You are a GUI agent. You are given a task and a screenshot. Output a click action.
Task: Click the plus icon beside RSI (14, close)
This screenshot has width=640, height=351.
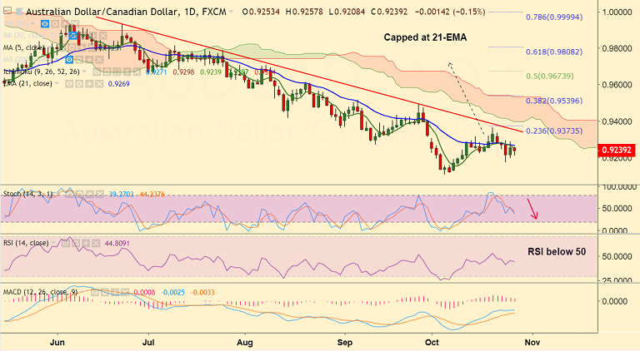pyautogui.click(x=86, y=243)
